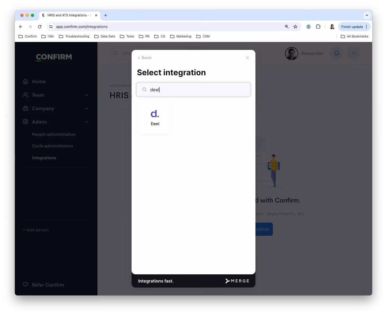Collapse the Admin chevron
The height and width of the screenshot is (315, 387).
[x=87, y=122]
